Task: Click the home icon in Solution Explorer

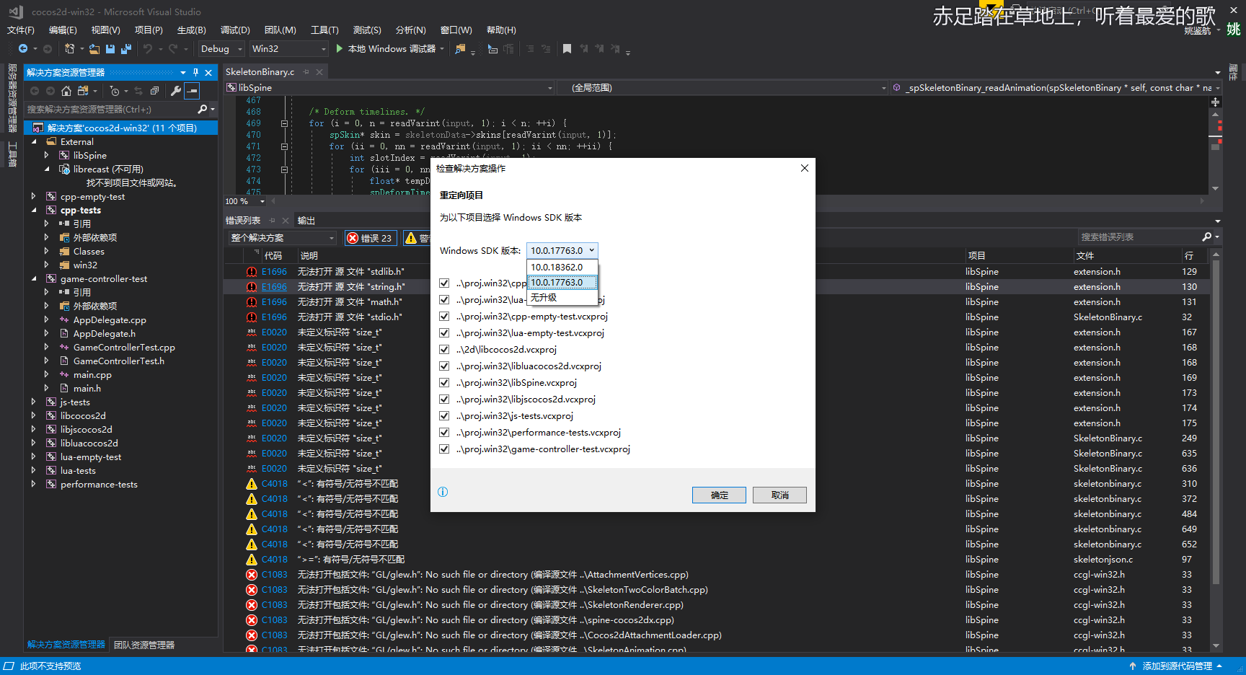Action: [x=66, y=91]
